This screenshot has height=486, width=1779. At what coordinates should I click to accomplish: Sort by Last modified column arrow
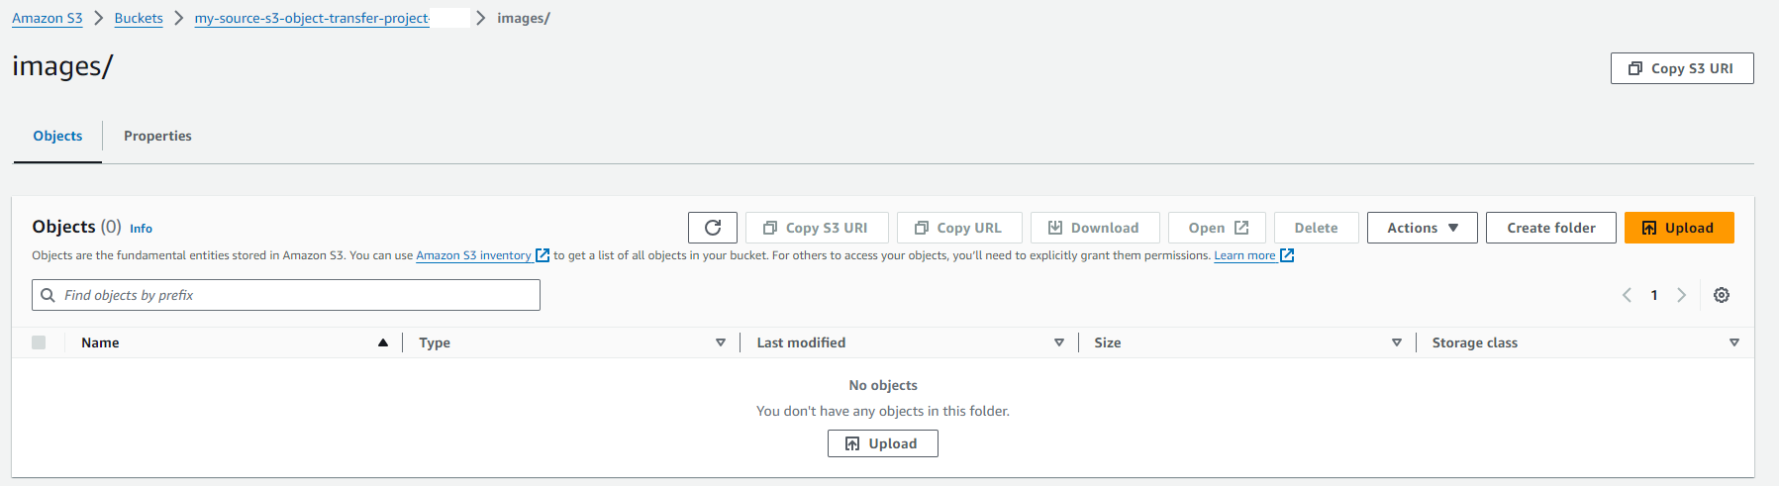1058,342
